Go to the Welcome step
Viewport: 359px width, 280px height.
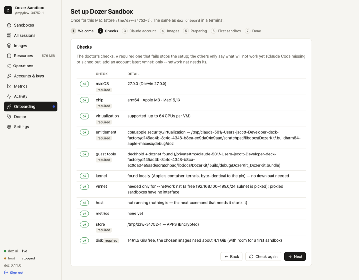click(x=83, y=31)
